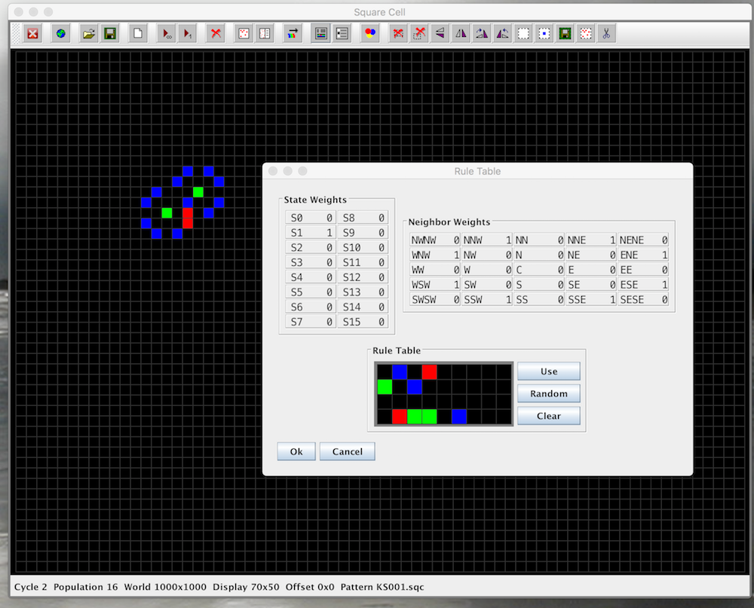This screenshot has height=608, width=754.
Task: Click the floppy disk save icon beside the folder
Action: pyautogui.click(x=110, y=34)
